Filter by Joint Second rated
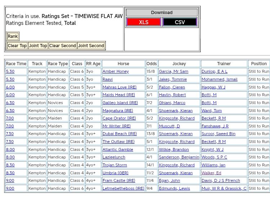 click(91, 46)
